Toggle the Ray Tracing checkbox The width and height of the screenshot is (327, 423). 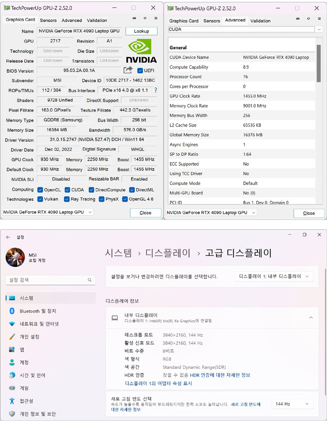click(x=67, y=199)
